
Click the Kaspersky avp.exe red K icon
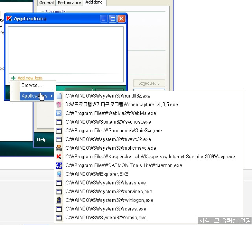pos(59,157)
